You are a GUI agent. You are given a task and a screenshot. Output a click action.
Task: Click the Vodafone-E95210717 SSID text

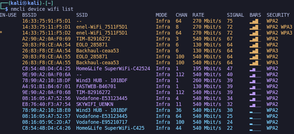click(x=102, y=122)
